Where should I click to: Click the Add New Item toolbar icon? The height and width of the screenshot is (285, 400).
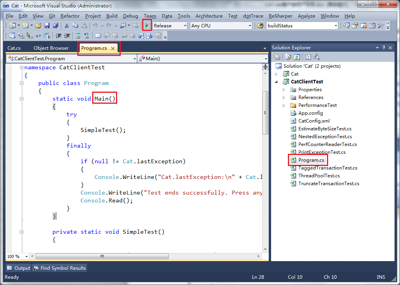(25, 25)
